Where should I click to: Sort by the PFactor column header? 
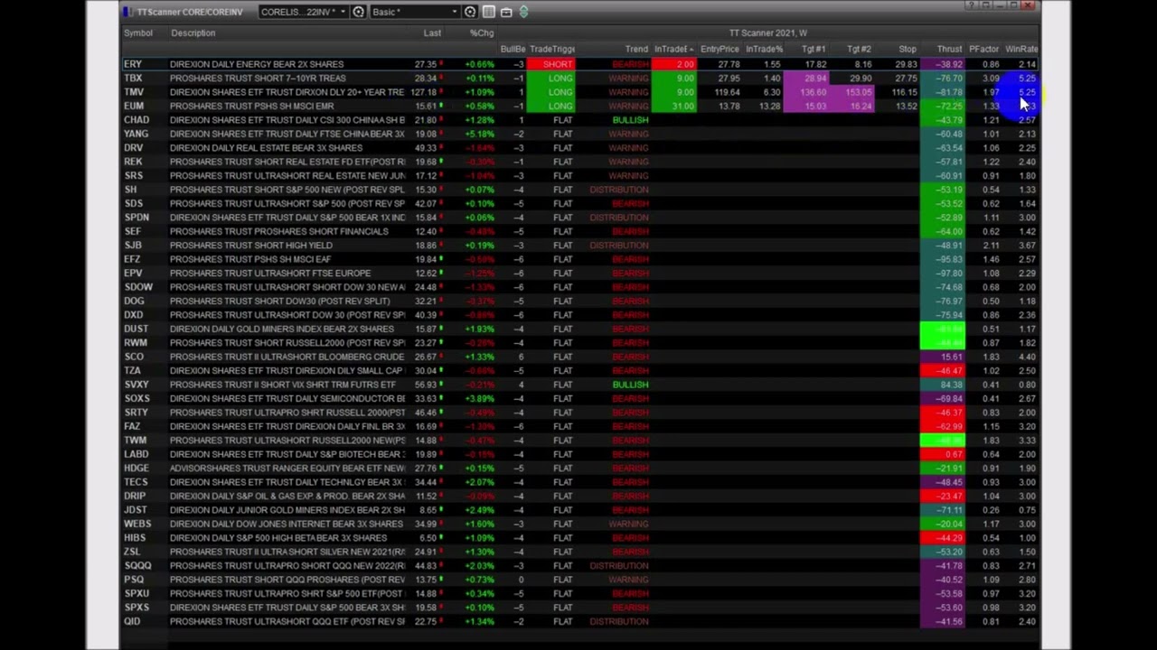983,50
